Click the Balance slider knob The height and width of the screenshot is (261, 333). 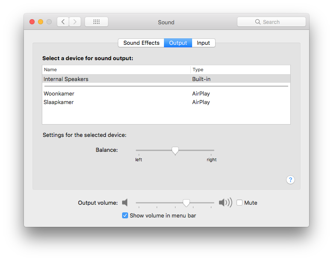point(175,151)
